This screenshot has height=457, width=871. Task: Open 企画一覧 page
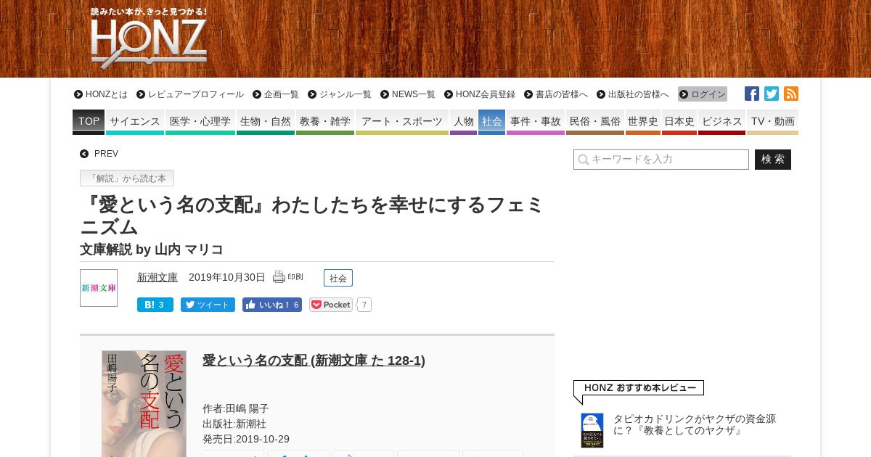coord(276,94)
